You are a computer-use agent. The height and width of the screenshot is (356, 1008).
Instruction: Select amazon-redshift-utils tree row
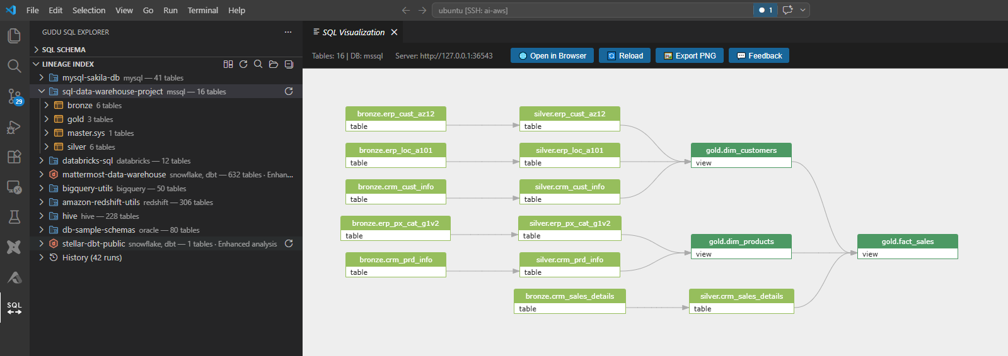pos(166,202)
